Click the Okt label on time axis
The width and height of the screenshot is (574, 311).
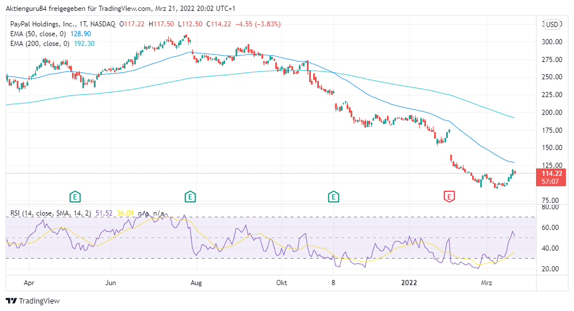[282, 283]
